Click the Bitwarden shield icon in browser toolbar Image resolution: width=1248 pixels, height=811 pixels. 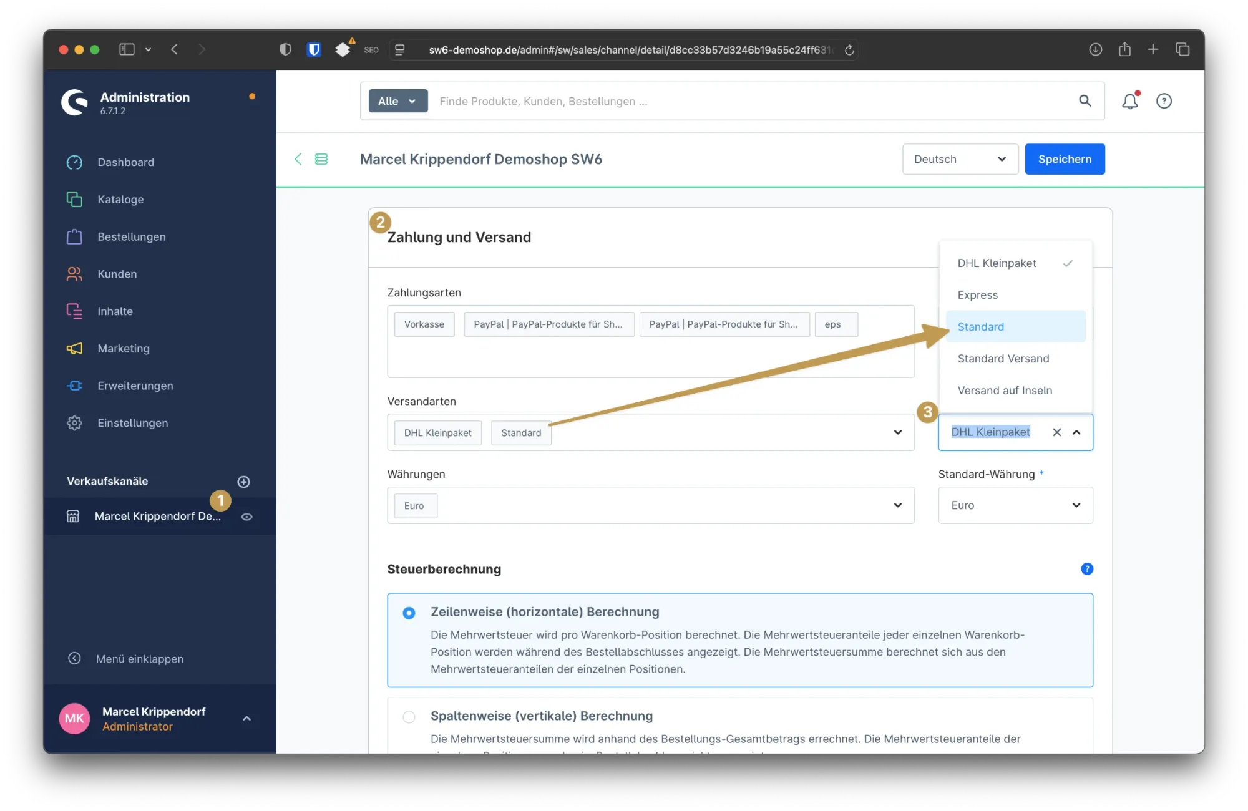point(314,49)
